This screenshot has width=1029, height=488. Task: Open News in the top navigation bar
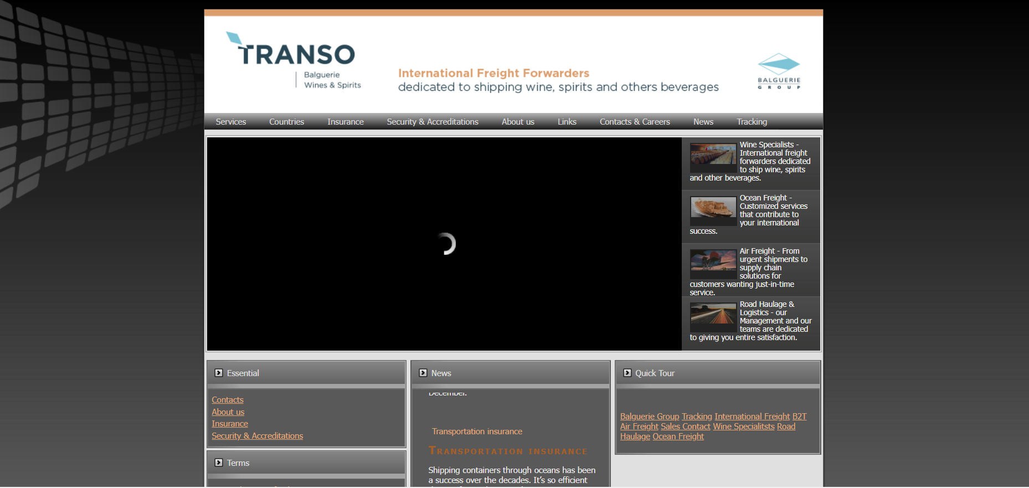tap(703, 122)
